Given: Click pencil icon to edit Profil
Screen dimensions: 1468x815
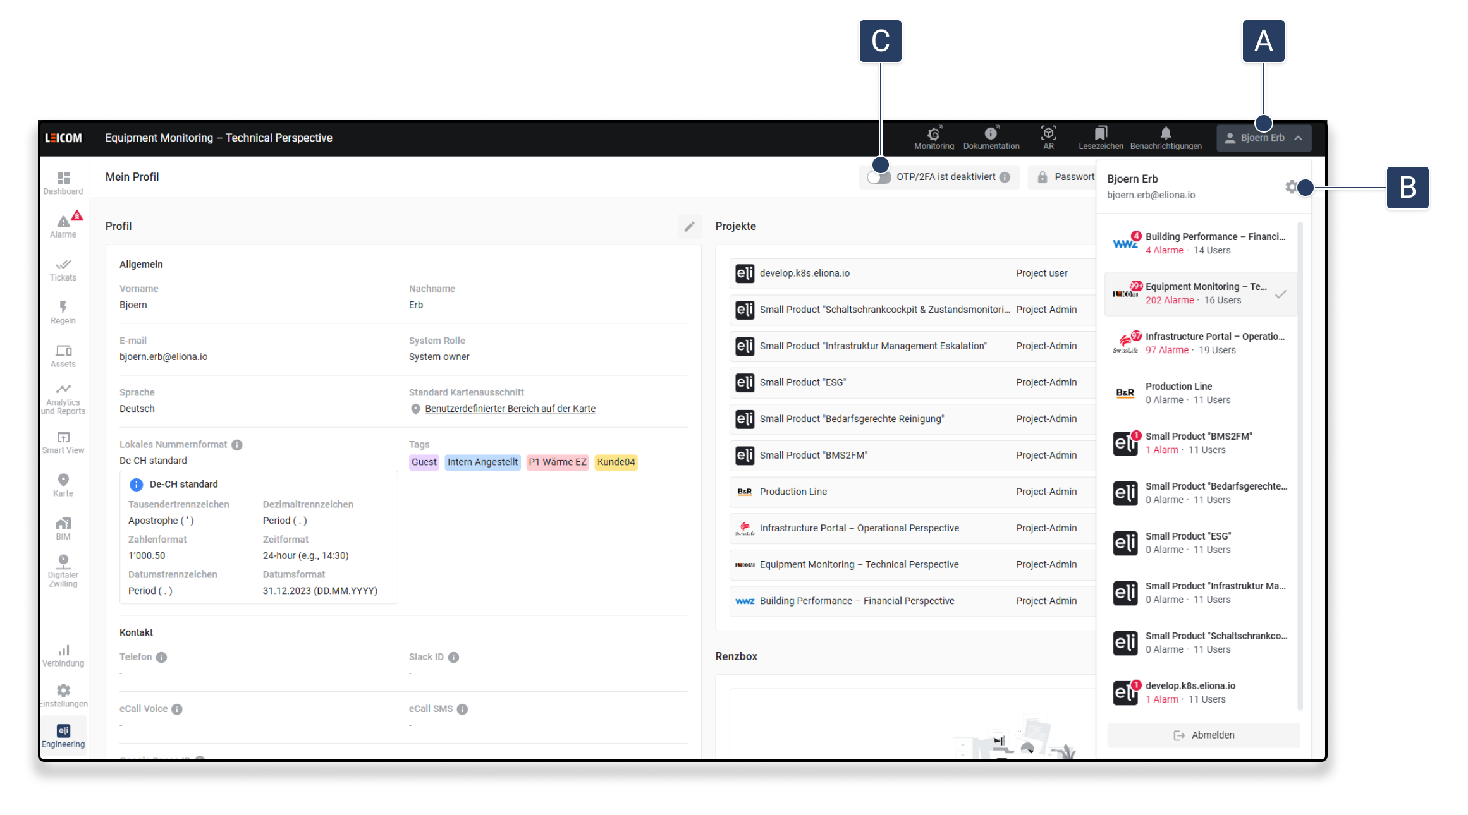Looking at the screenshot, I should tap(689, 226).
